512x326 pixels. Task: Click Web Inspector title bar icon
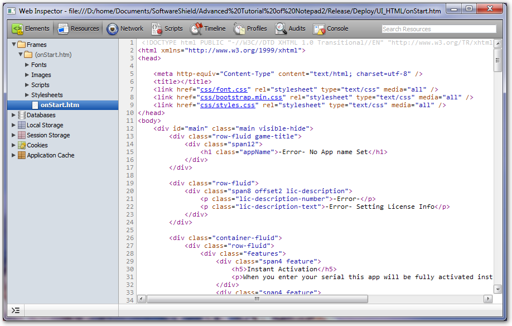[11, 11]
